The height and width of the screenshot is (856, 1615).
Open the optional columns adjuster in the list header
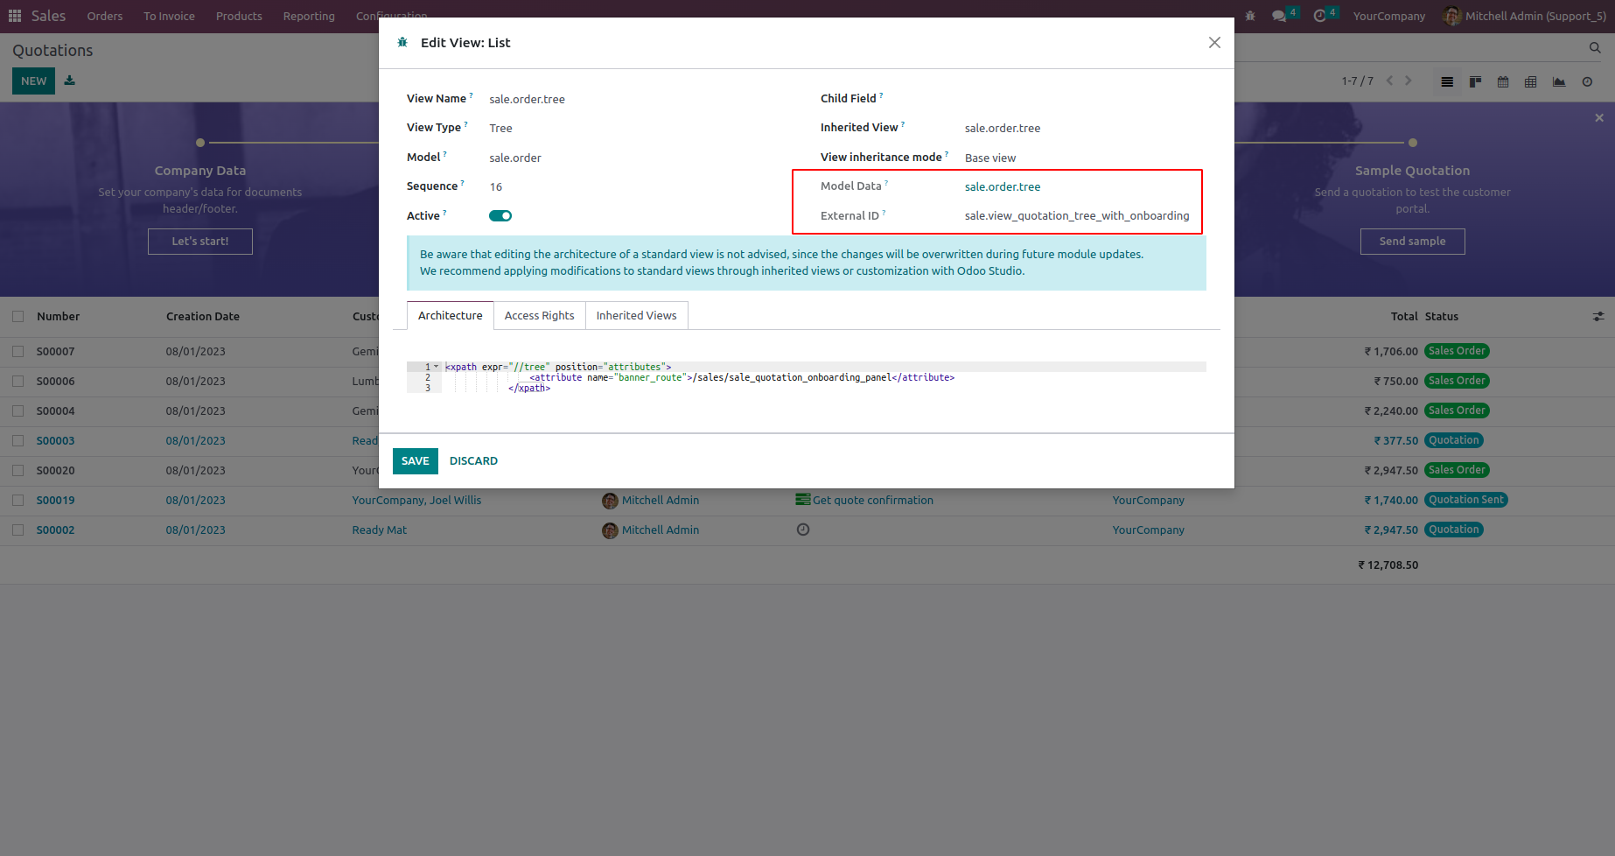pyautogui.click(x=1598, y=316)
